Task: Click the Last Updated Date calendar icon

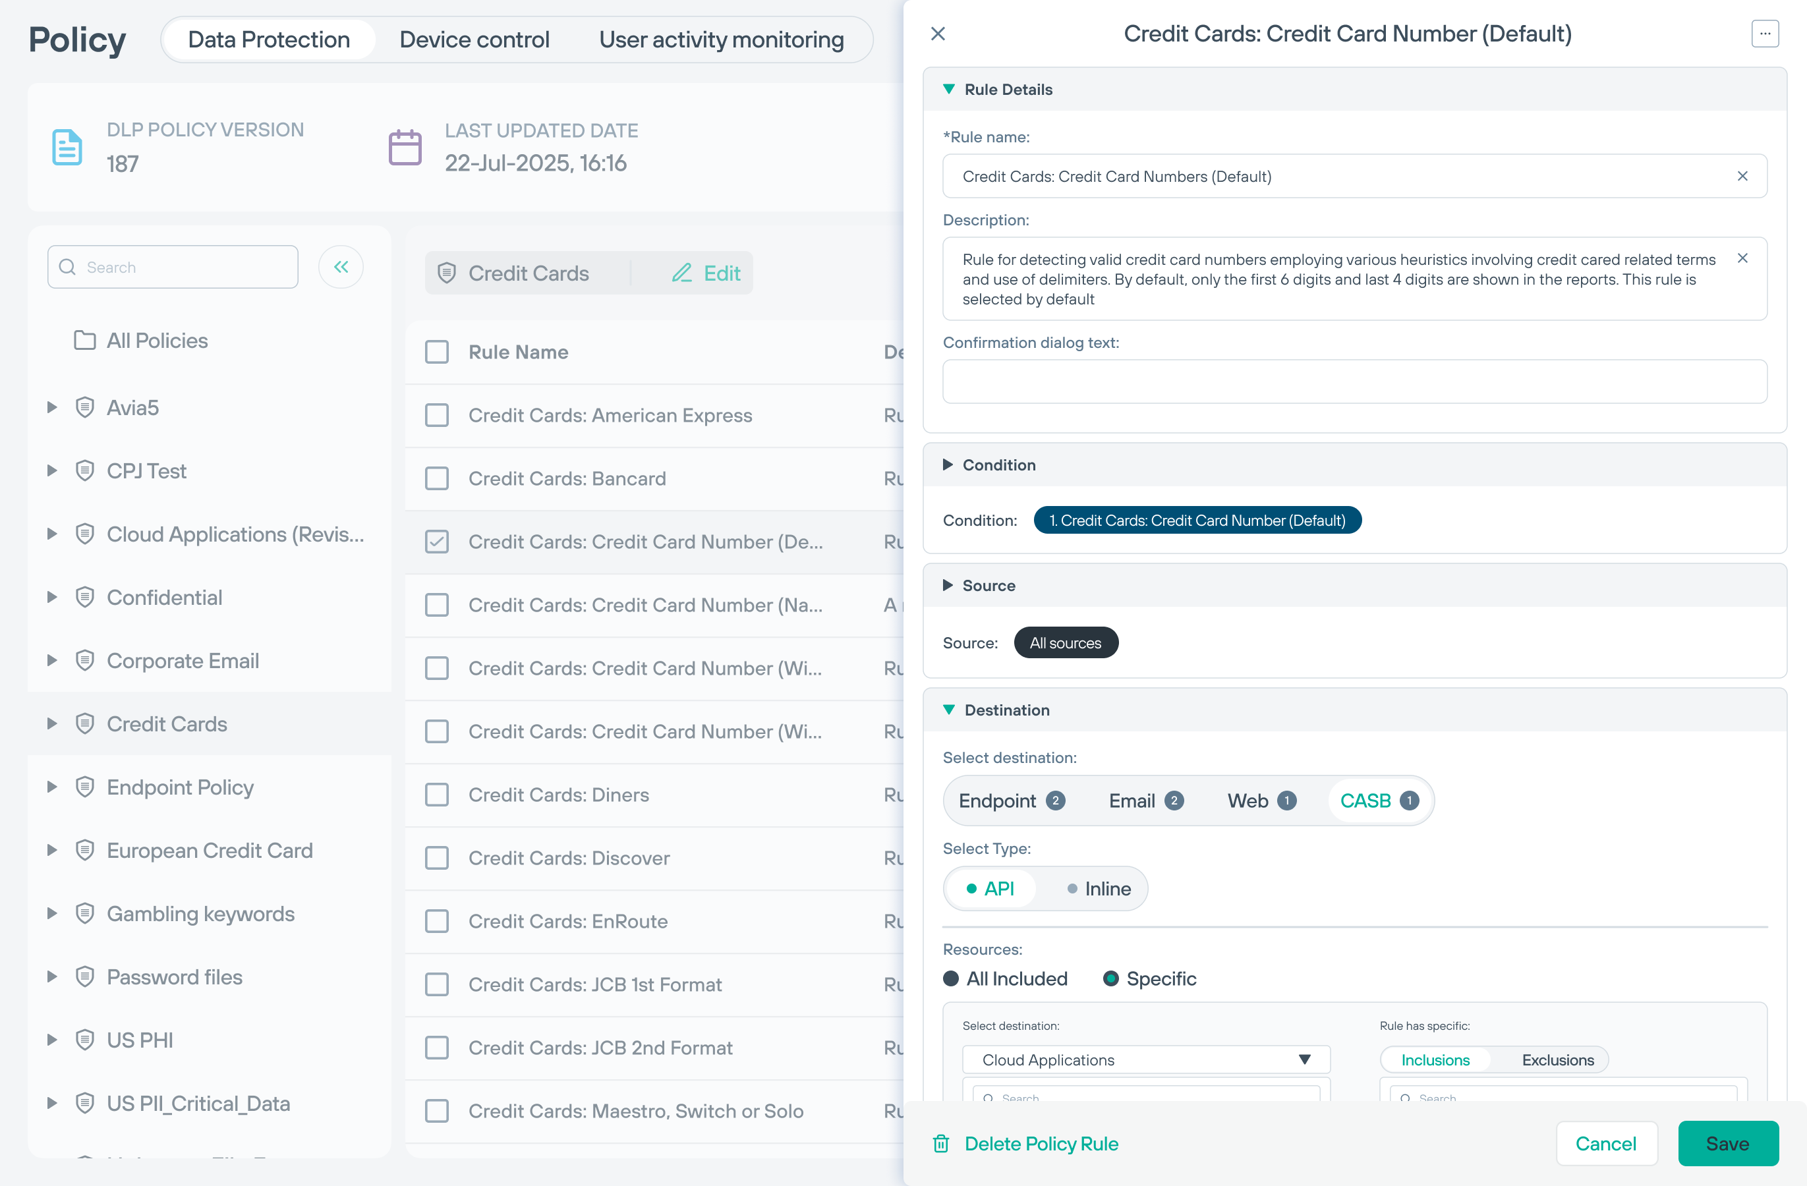Action: (x=405, y=146)
